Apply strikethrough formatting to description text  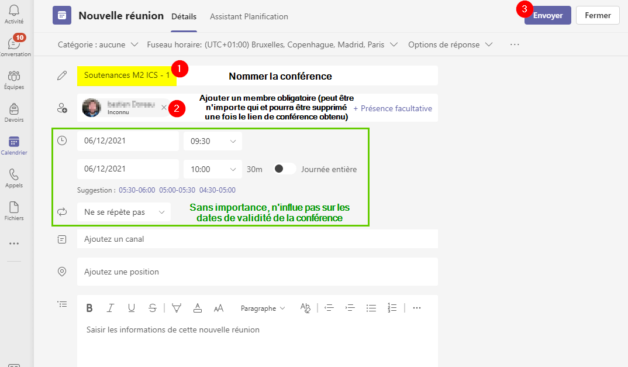coord(152,307)
